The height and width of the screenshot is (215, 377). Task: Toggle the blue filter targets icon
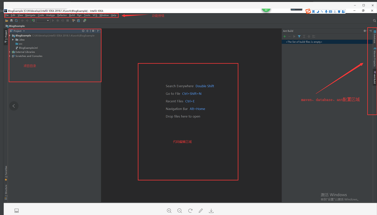point(299,36)
